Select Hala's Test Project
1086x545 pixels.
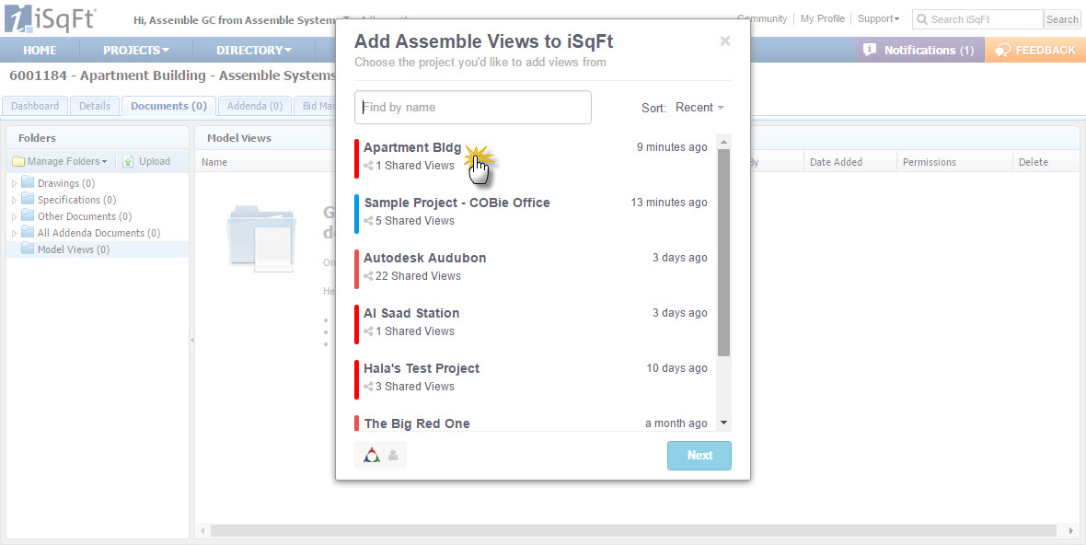(533, 378)
